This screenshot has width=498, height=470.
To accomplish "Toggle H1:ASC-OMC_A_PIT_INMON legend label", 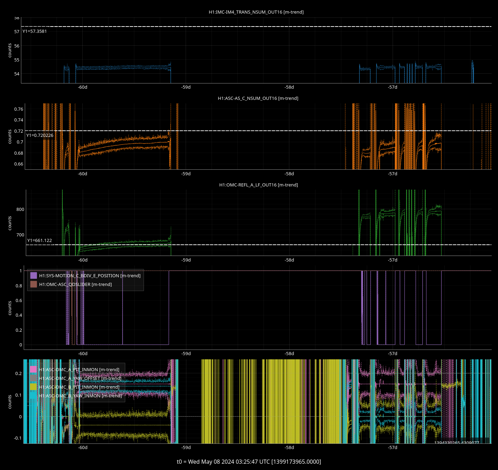I will pyautogui.click(x=79, y=369).
